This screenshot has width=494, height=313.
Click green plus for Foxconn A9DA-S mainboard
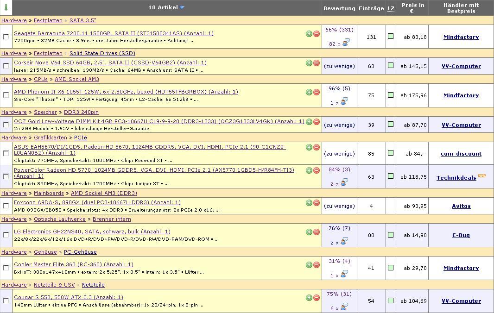click(x=309, y=203)
